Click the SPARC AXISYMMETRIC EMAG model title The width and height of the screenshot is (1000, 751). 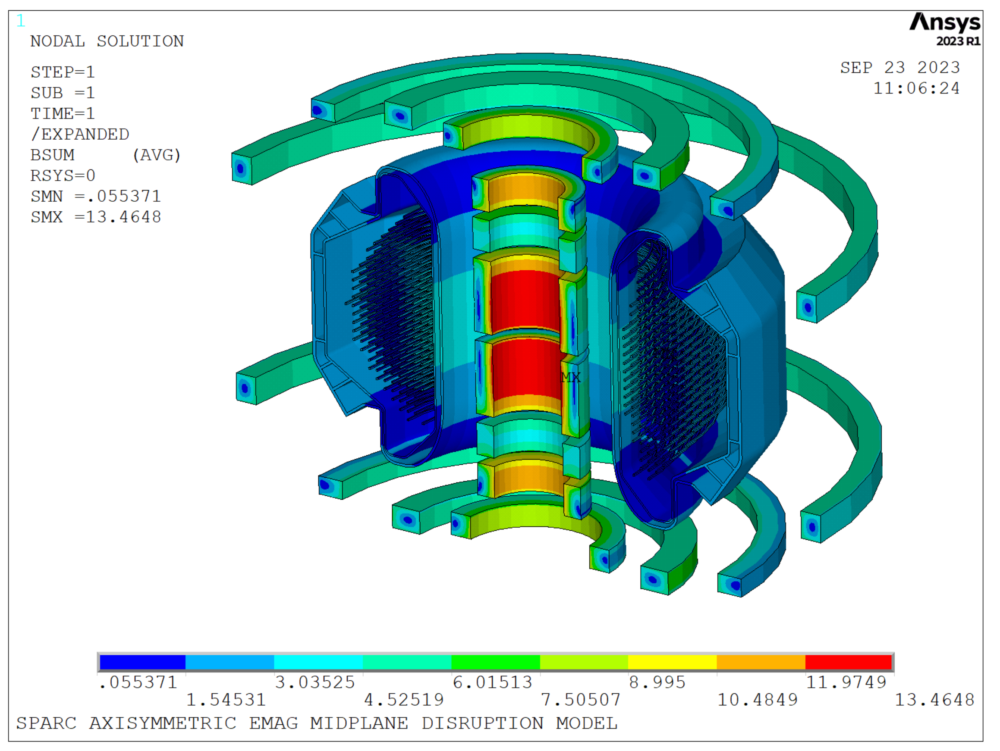click(317, 723)
